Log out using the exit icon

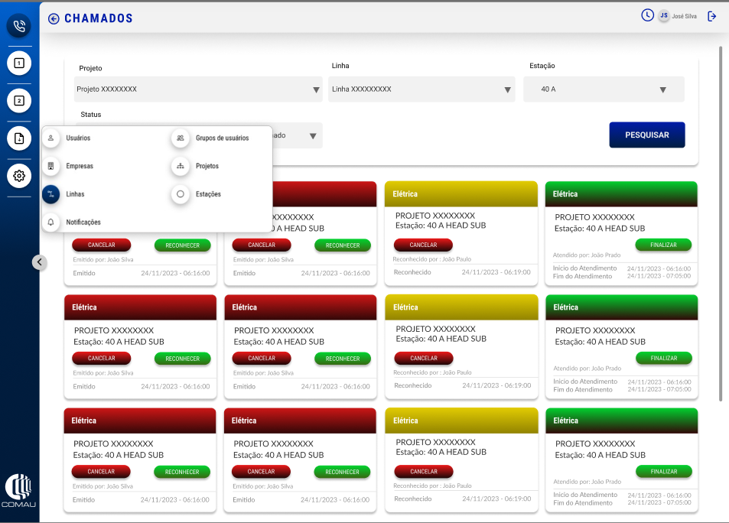click(712, 16)
